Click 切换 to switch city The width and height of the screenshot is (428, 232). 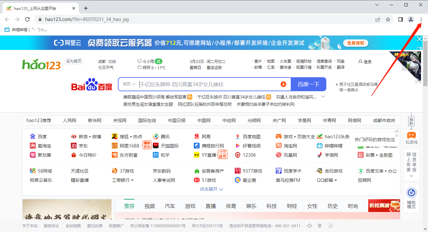pos(112,61)
